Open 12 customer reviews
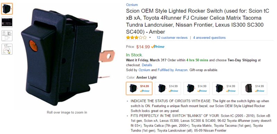This screenshot has height=134, width=277. click(172, 38)
